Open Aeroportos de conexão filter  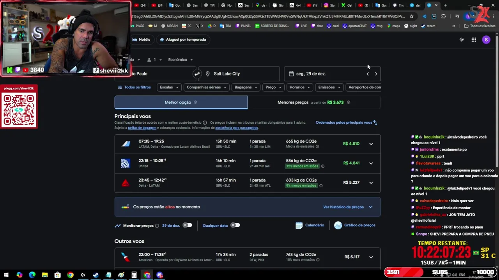click(363, 87)
